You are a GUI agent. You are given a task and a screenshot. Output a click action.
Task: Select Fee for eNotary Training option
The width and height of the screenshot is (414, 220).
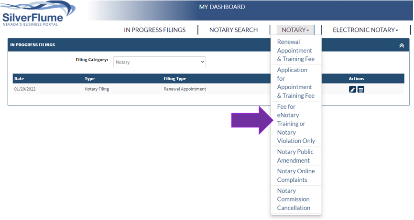pos(296,124)
